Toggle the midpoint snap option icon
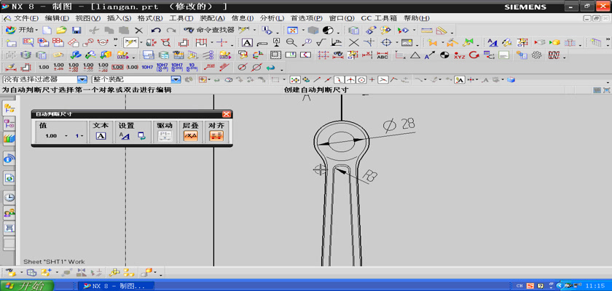Screen dimensions: 612x291 [x=329, y=79]
